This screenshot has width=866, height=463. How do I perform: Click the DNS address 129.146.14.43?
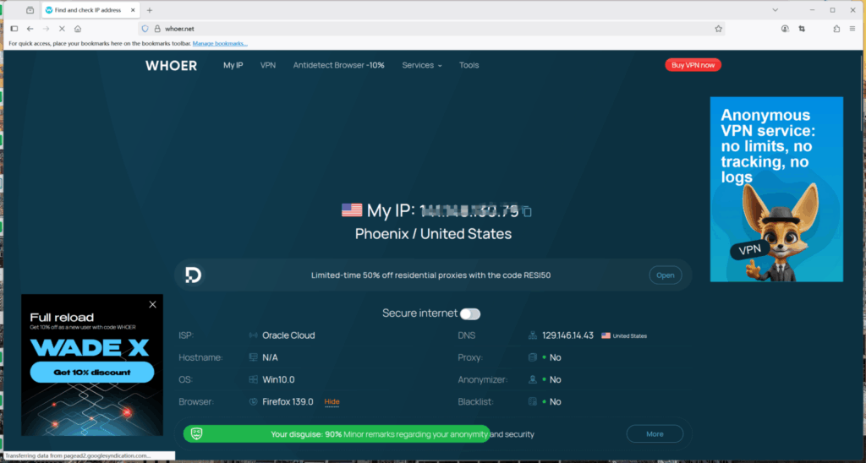pyautogui.click(x=567, y=335)
